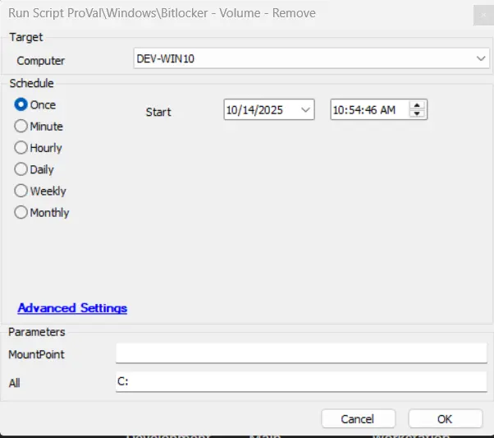The width and height of the screenshot is (494, 438).
Task: Click the Computer label in Target
Action: click(41, 61)
